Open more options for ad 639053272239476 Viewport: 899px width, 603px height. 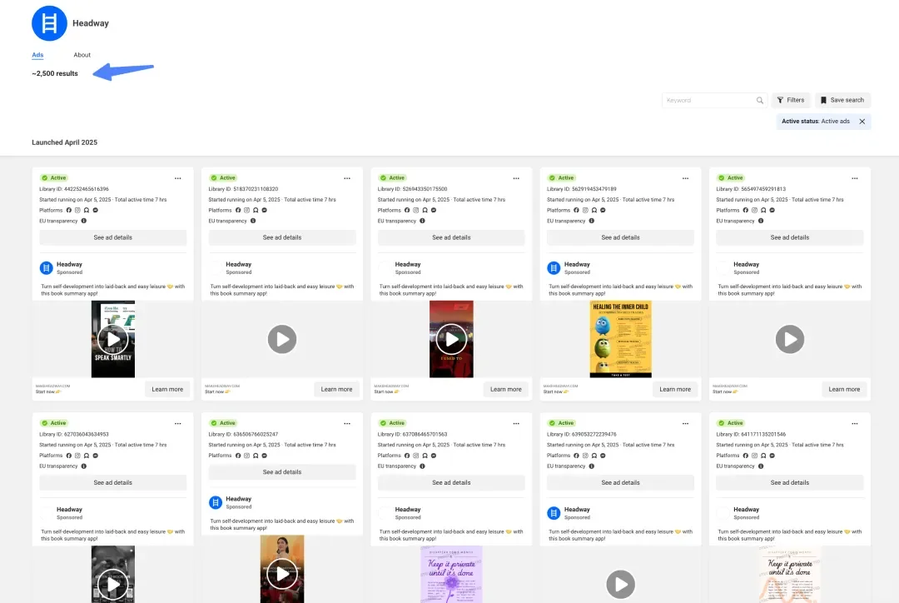click(685, 423)
